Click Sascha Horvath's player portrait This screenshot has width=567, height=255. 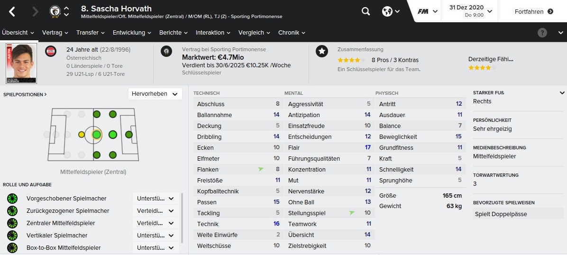21,64
